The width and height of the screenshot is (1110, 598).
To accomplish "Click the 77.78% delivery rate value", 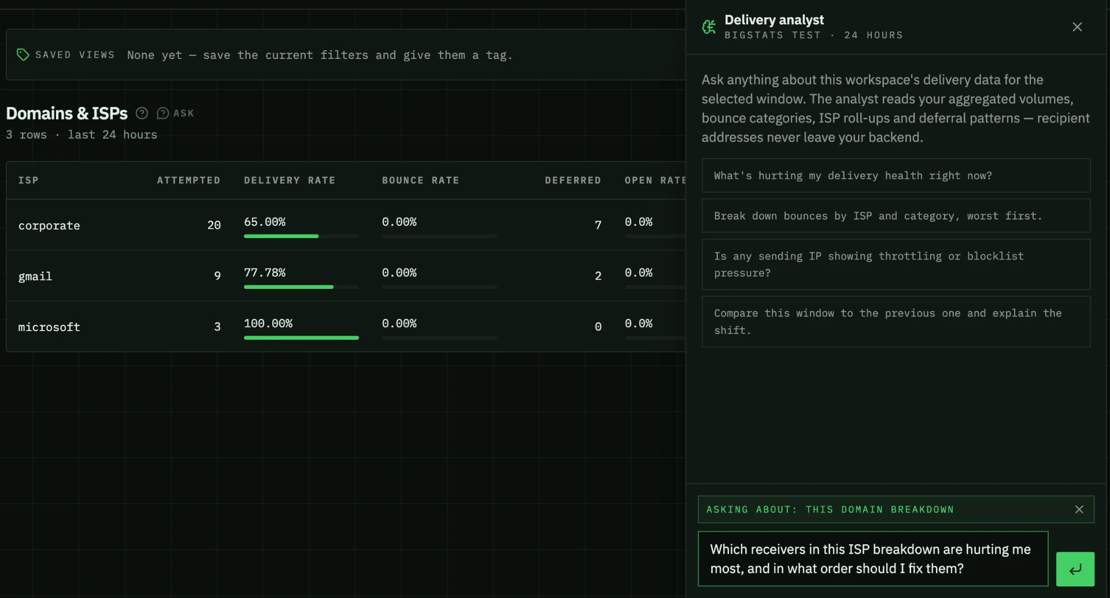I will point(265,273).
